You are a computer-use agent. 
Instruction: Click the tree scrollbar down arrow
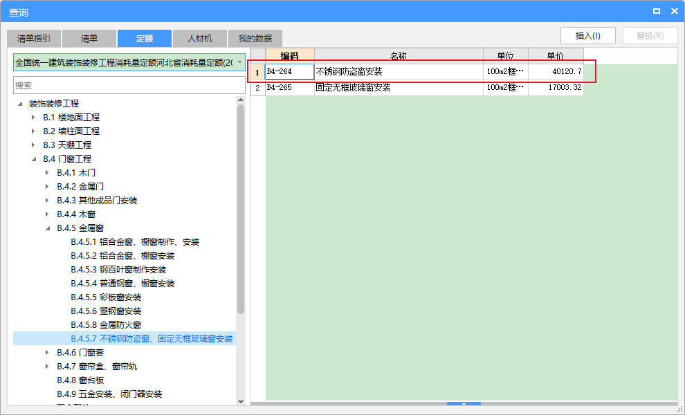point(241,401)
